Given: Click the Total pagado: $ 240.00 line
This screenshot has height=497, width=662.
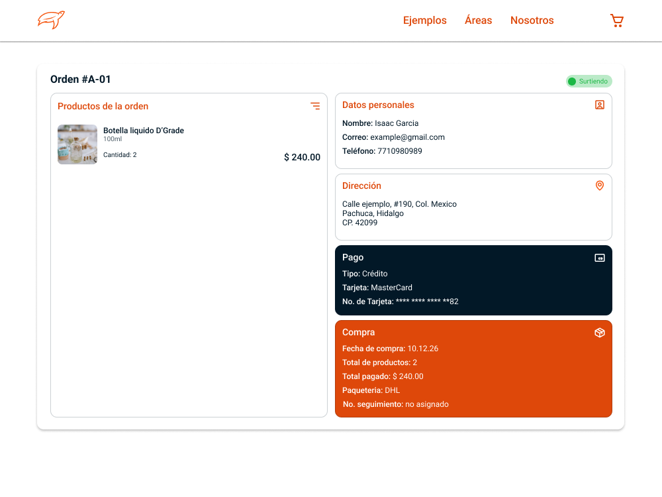Looking at the screenshot, I should point(383,376).
